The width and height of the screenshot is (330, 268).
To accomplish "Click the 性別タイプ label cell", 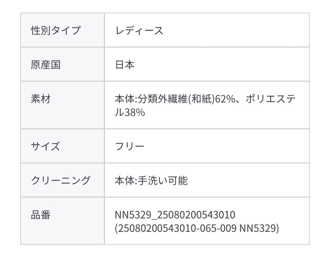I will point(56,31).
